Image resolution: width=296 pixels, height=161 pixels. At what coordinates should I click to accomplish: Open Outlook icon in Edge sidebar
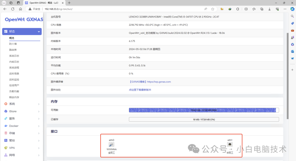[292, 51]
